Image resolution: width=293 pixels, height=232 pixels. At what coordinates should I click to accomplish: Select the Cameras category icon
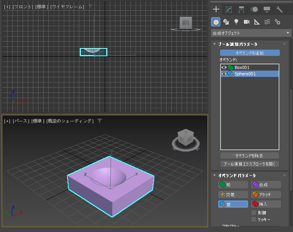(247, 22)
